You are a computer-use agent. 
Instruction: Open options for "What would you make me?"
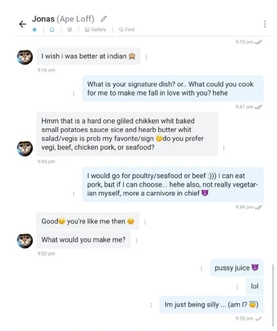[136, 240]
